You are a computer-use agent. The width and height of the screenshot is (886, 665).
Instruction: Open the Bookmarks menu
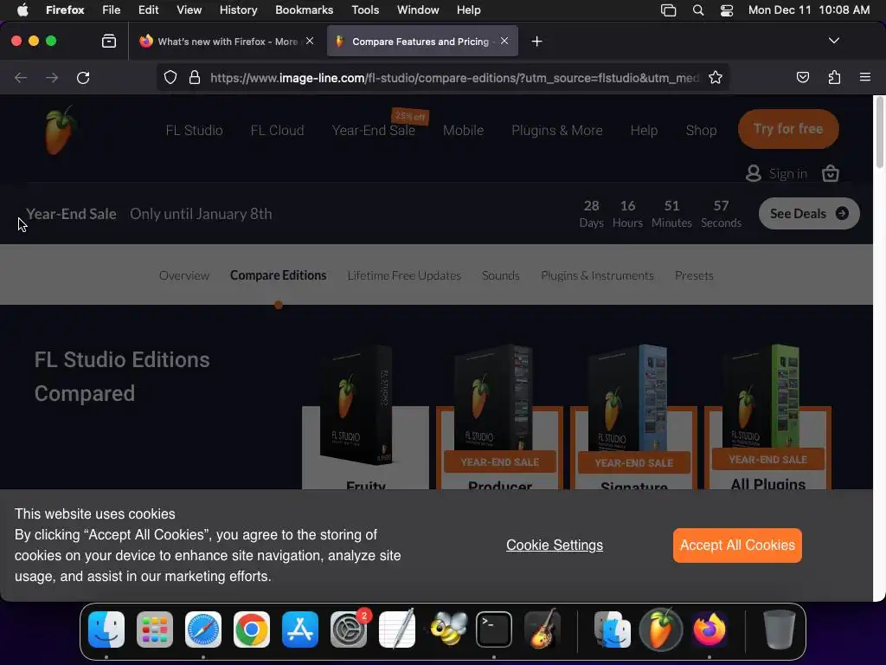click(304, 10)
